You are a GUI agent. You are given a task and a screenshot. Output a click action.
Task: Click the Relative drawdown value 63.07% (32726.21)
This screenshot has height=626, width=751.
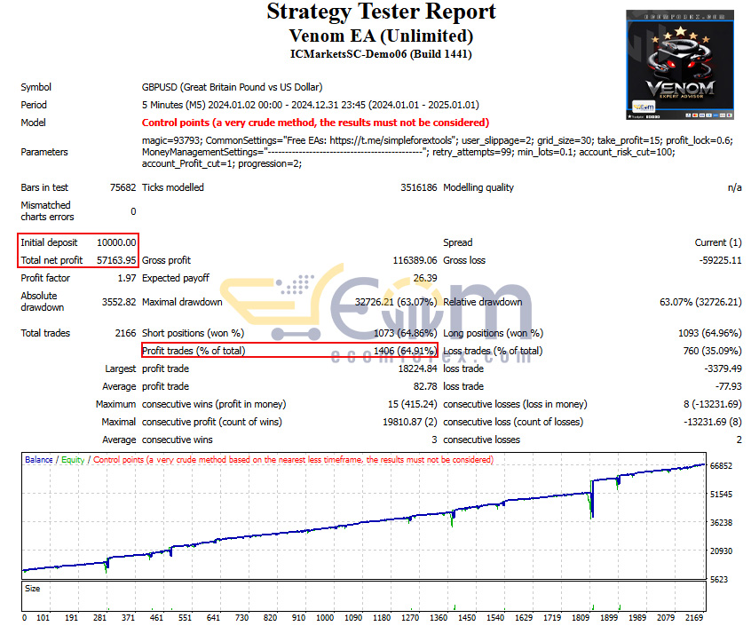pos(700,302)
